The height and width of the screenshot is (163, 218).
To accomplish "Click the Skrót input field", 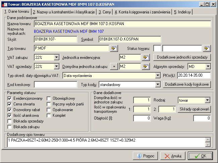I will click(x=55, y=39).
